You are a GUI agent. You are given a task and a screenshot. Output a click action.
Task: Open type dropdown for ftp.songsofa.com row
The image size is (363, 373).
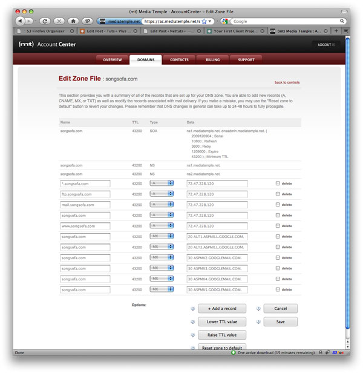pyautogui.click(x=162, y=194)
